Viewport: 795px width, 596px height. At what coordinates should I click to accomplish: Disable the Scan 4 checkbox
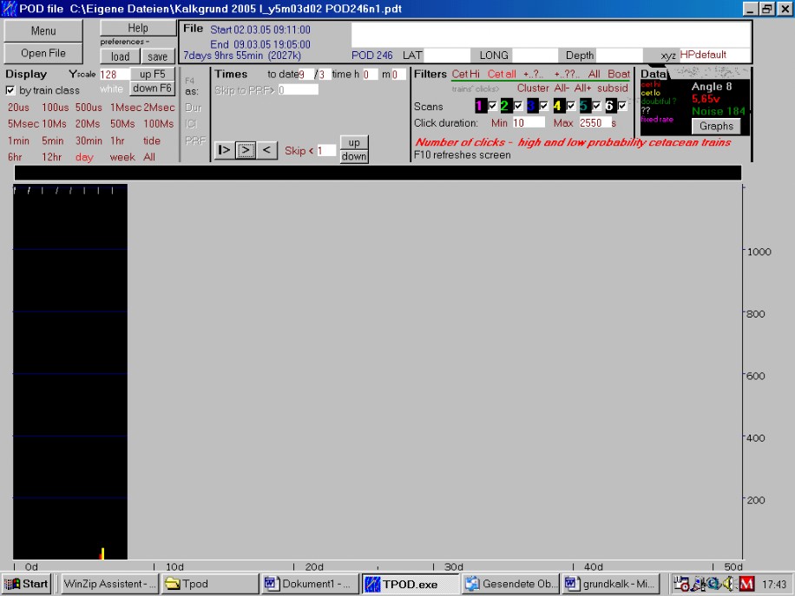click(571, 106)
